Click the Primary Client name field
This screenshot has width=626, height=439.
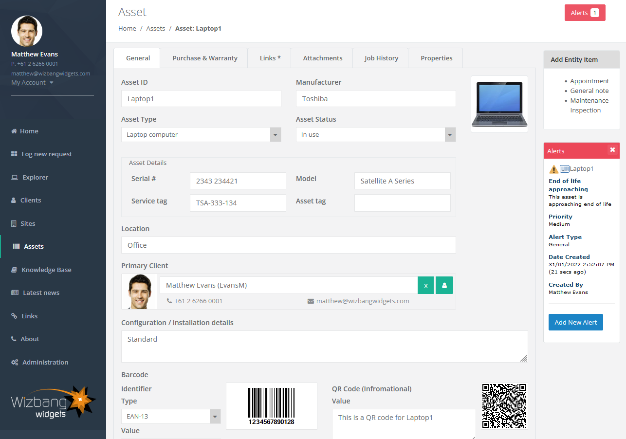289,285
